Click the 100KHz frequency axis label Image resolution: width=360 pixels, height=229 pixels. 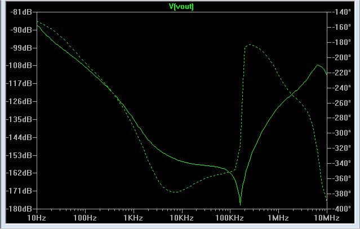pos(230,218)
